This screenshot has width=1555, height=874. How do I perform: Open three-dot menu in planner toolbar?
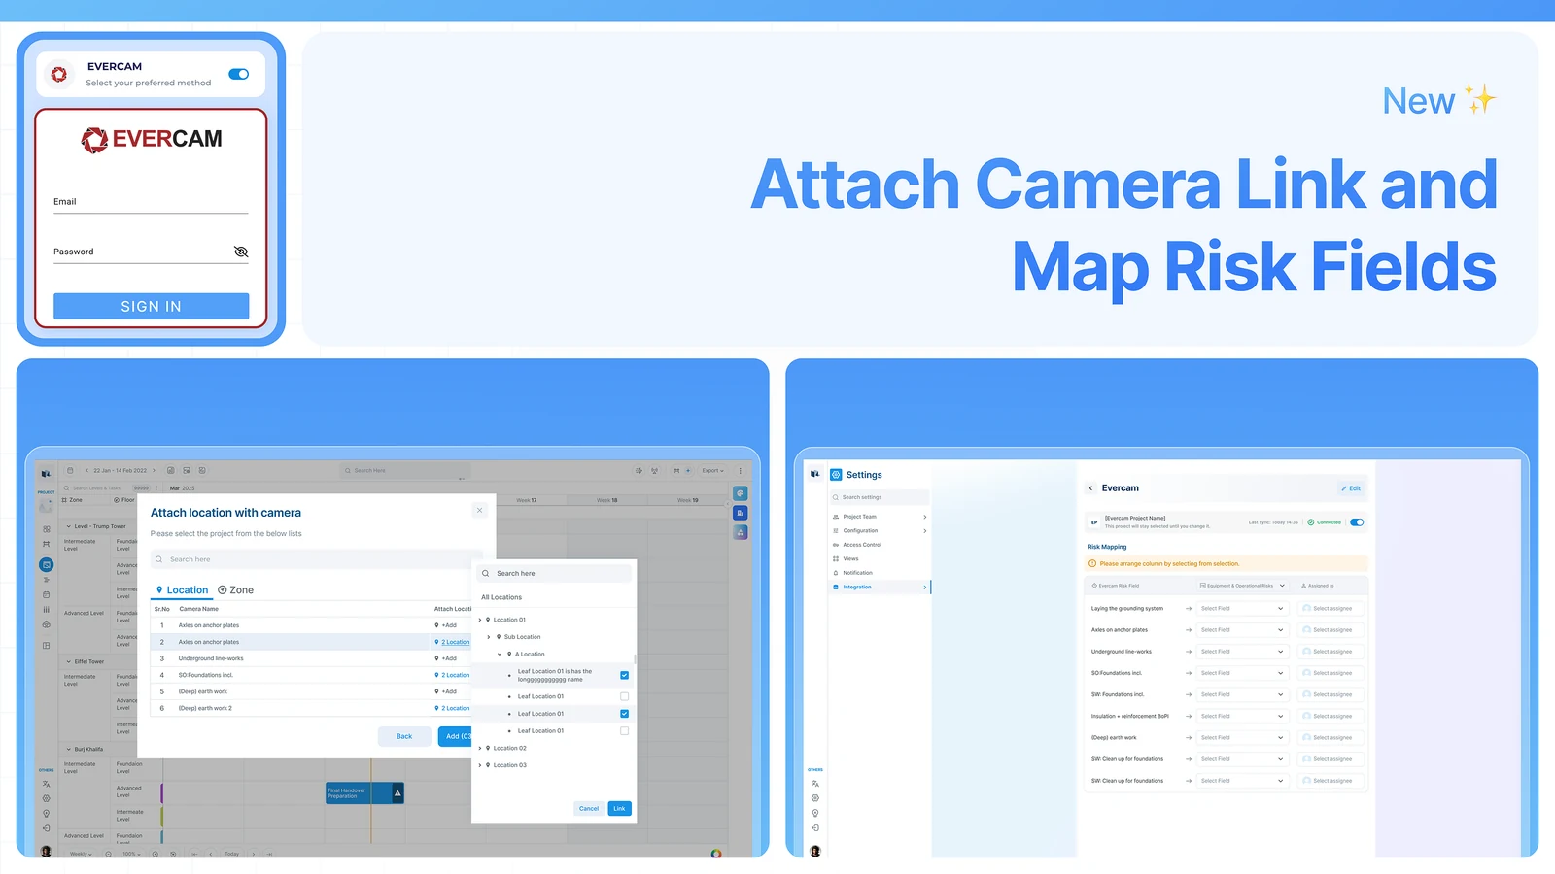740,470
